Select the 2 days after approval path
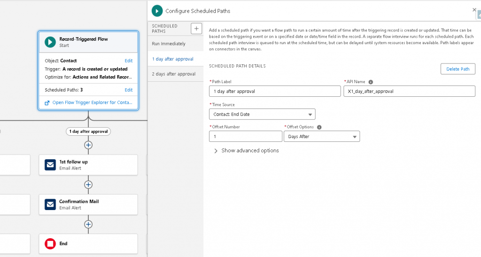The width and height of the screenshot is (481, 257). point(173,74)
